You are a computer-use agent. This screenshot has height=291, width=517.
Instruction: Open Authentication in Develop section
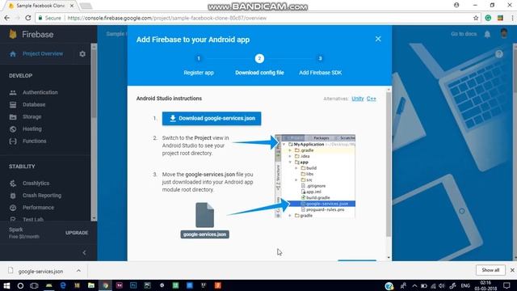coord(40,92)
